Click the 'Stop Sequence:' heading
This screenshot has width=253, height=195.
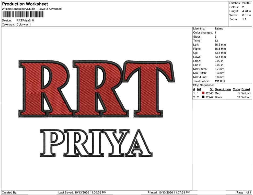pos(203,85)
